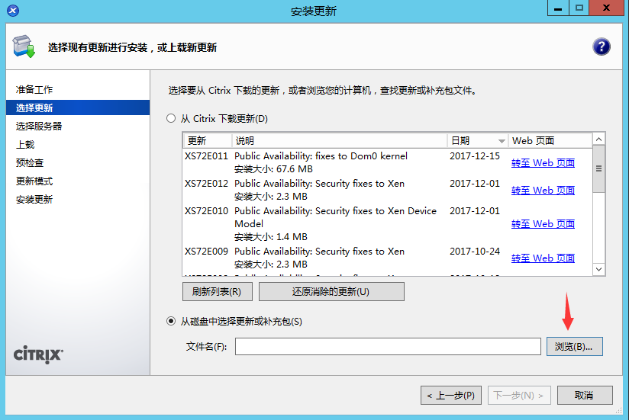Select the XS72E009 update row
The height and width of the screenshot is (420, 629).
(388, 258)
